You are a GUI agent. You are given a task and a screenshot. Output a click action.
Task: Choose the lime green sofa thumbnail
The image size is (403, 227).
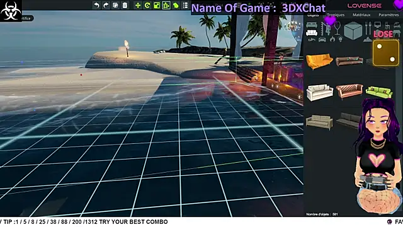tap(379, 92)
